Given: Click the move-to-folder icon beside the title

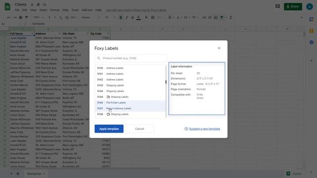Looking at the screenshot, I should [x=38, y=4].
